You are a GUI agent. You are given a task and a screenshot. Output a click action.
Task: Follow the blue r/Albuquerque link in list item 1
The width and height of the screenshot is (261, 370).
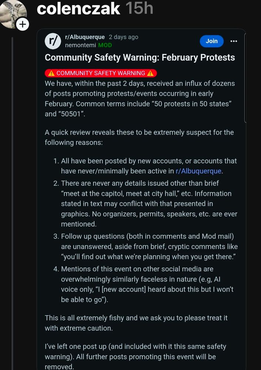[198, 171]
